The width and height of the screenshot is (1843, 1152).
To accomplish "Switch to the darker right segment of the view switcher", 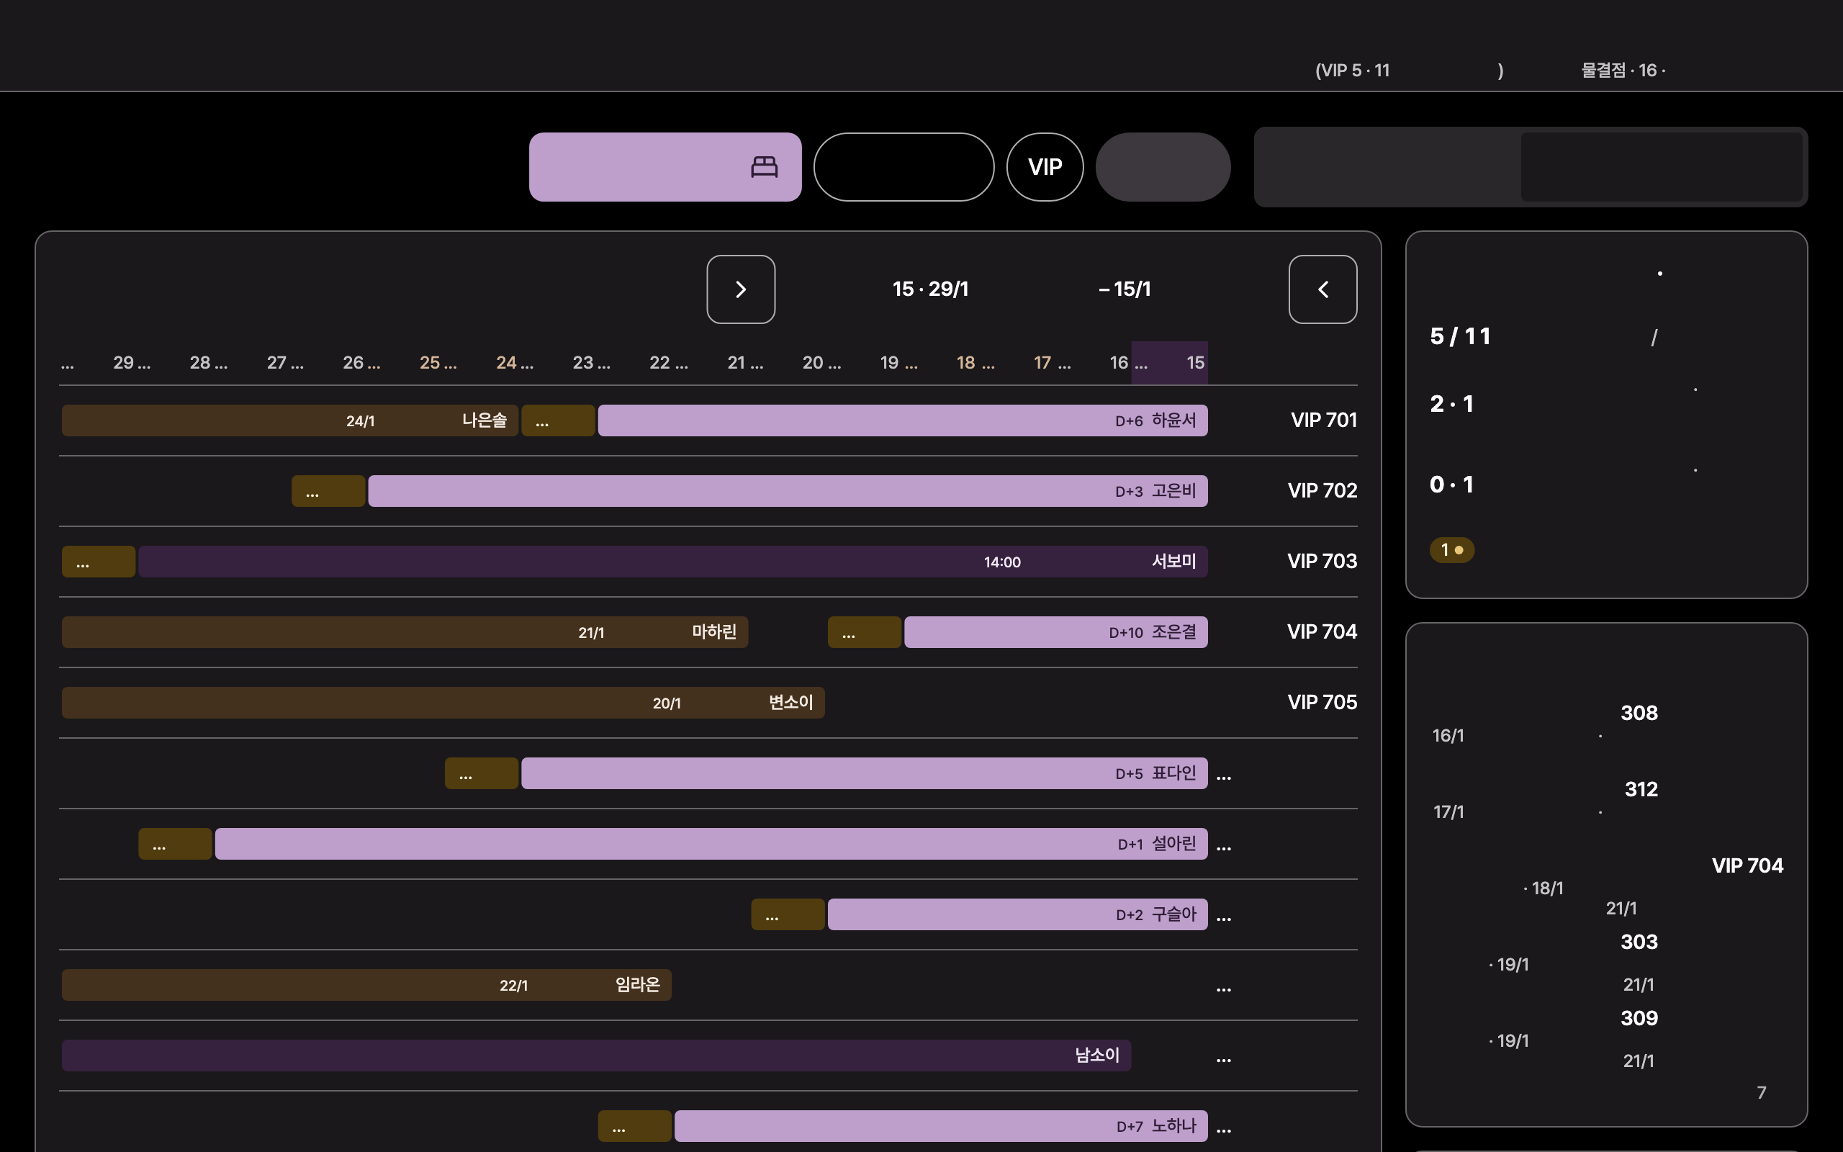I will tap(1662, 167).
